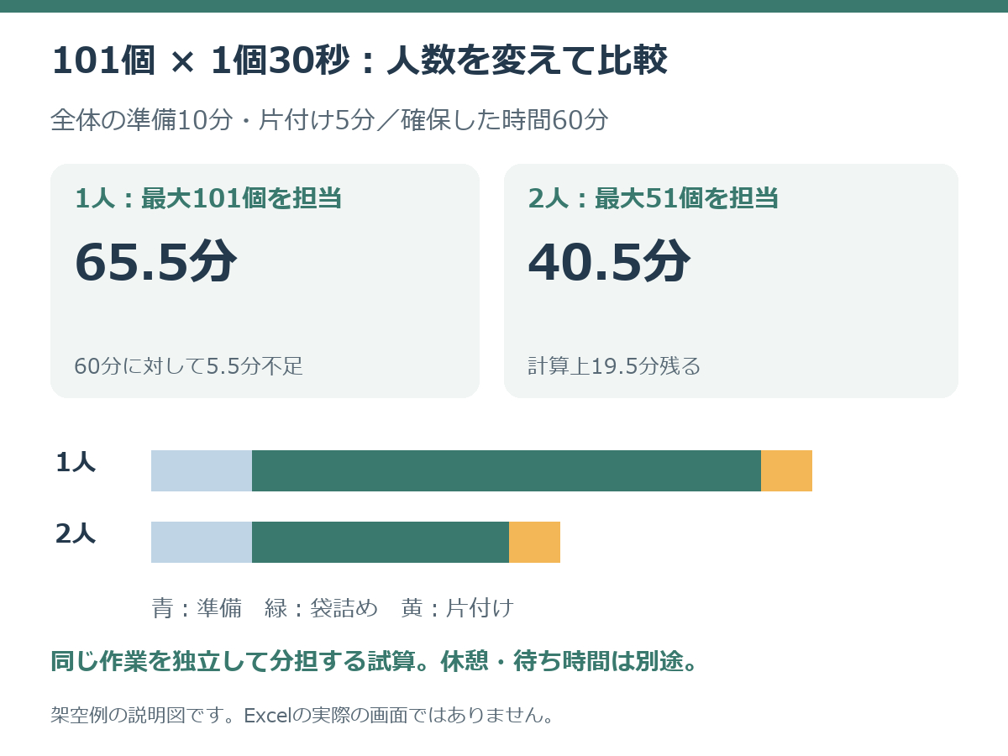Screen dimensions: 1008x756
Task: Click the blue 準備 segment in 2人 bar
Action: (x=202, y=542)
